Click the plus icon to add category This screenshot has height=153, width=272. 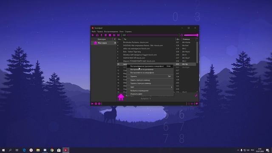(x=115, y=39)
